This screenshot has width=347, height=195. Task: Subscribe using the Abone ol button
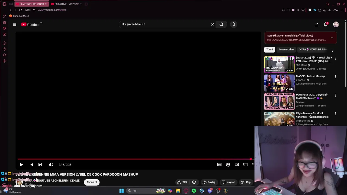coord(92,182)
